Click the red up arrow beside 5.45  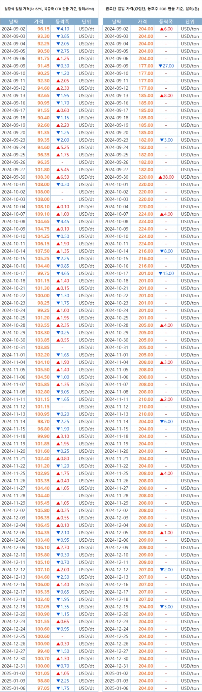tap(58, 170)
